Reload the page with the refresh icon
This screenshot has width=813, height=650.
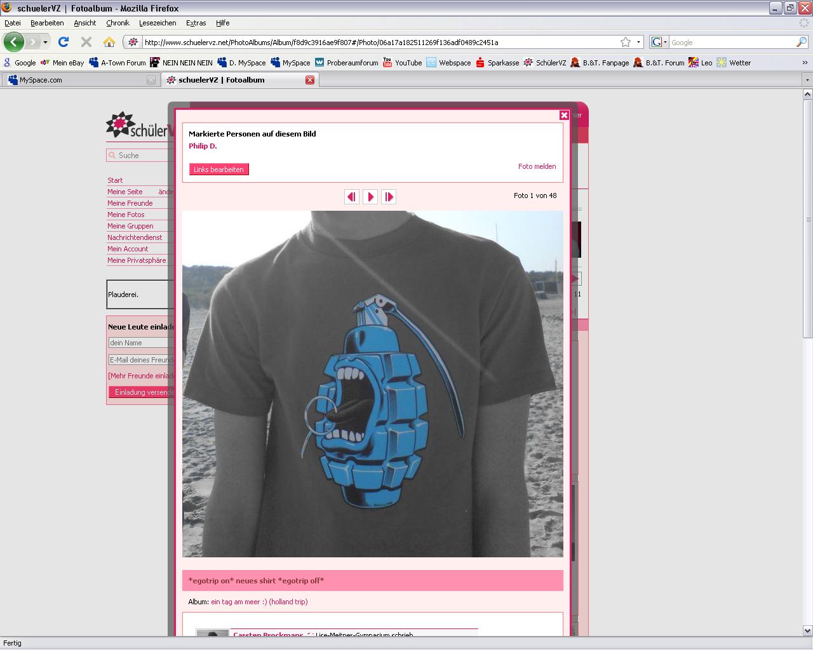coord(63,43)
